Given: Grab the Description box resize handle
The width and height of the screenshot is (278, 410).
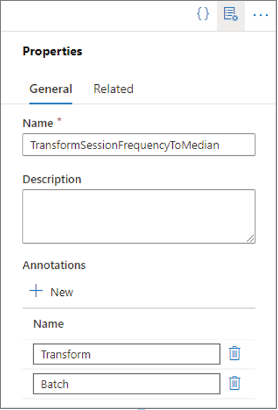Looking at the screenshot, I should click(x=251, y=238).
